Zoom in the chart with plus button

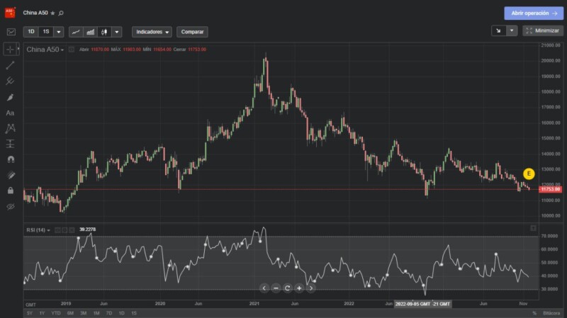[299, 288]
